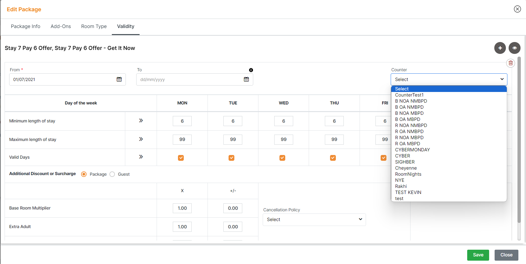Choose TEST KEVIN from Counter list
The width and height of the screenshot is (526, 264).
click(x=449, y=192)
